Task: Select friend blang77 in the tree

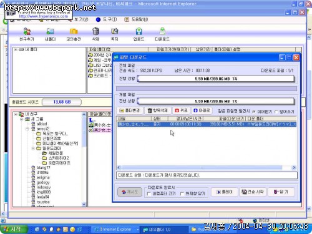Action: click(43, 168)
